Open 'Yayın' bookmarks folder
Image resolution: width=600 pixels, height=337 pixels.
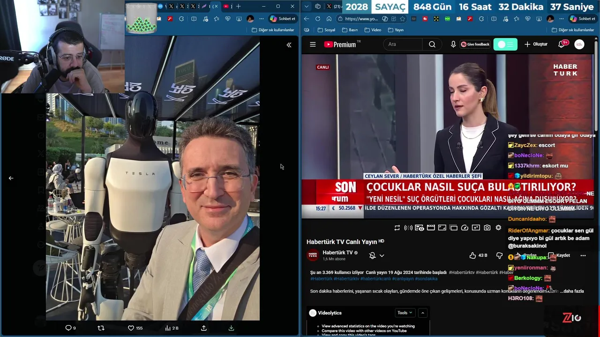click(x=395, y=30)
